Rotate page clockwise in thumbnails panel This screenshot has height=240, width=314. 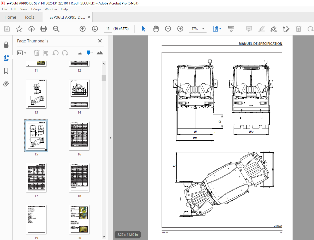[x=65, y=53]
